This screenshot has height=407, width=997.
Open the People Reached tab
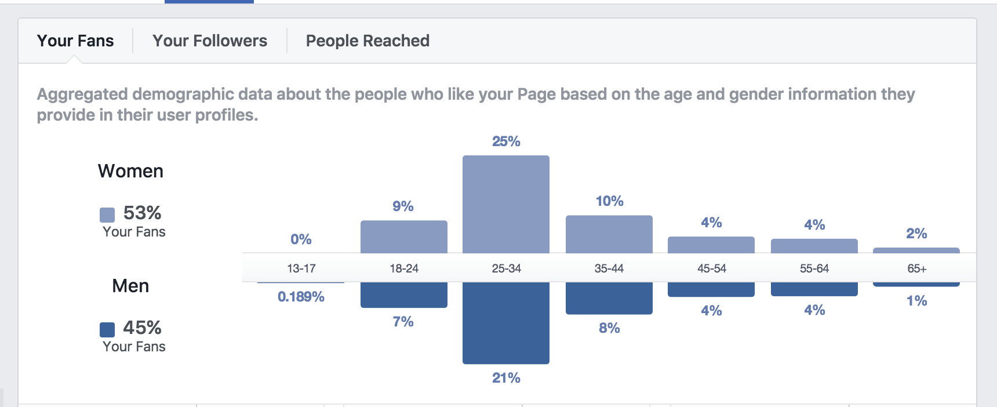point(367,41)
